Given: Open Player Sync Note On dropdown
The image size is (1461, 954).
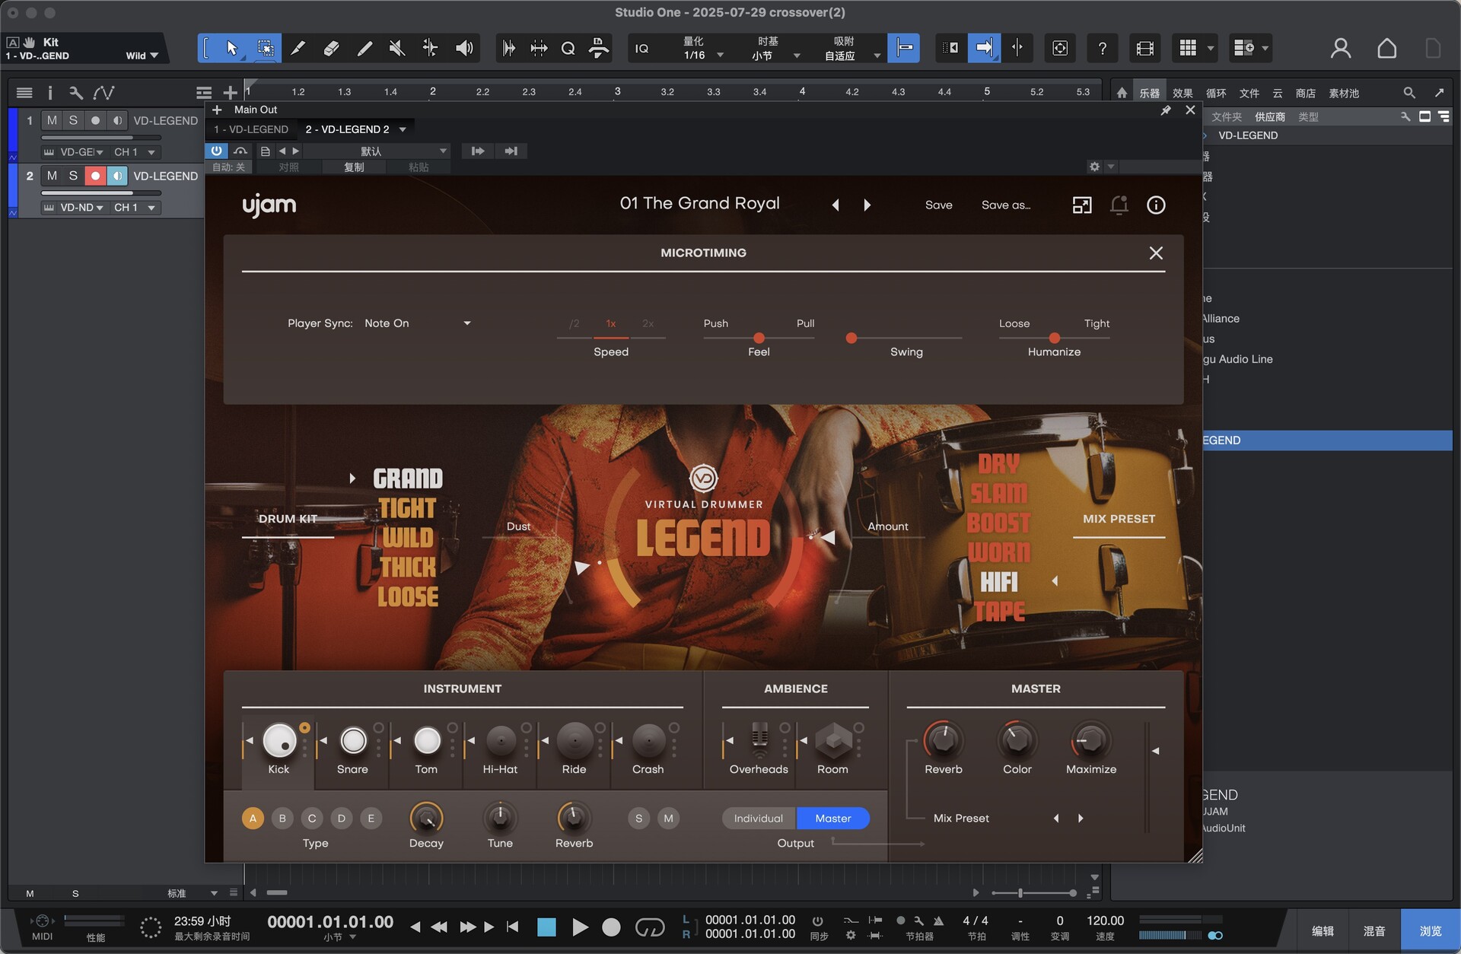Looking at the screenshot, I should 418,323.
